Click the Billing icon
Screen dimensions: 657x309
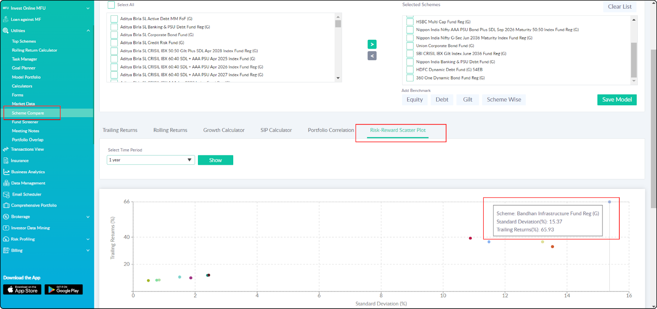[x=6, y=250]
